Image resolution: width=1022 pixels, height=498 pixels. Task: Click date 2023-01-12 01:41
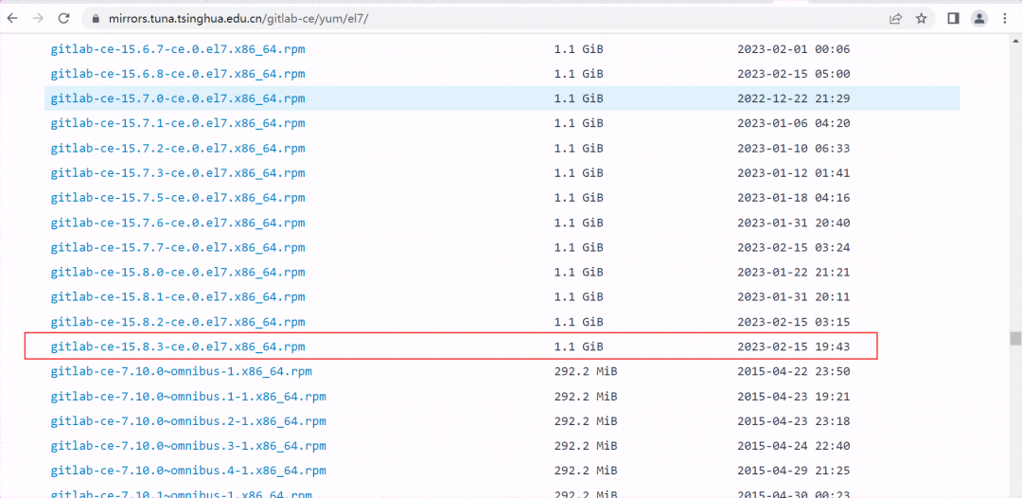pyautogui.click(x=793, y=173)
